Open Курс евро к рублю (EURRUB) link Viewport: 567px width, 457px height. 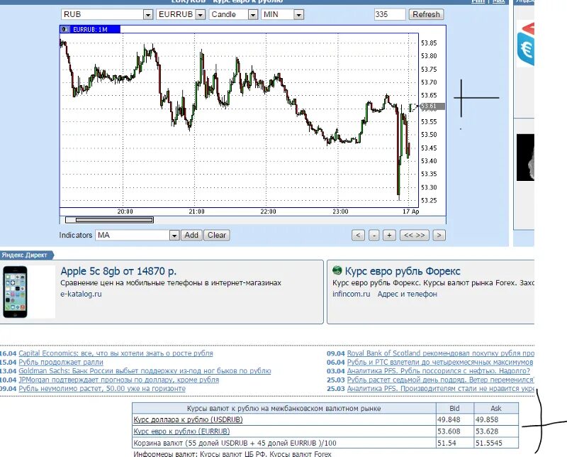point(181,431)
